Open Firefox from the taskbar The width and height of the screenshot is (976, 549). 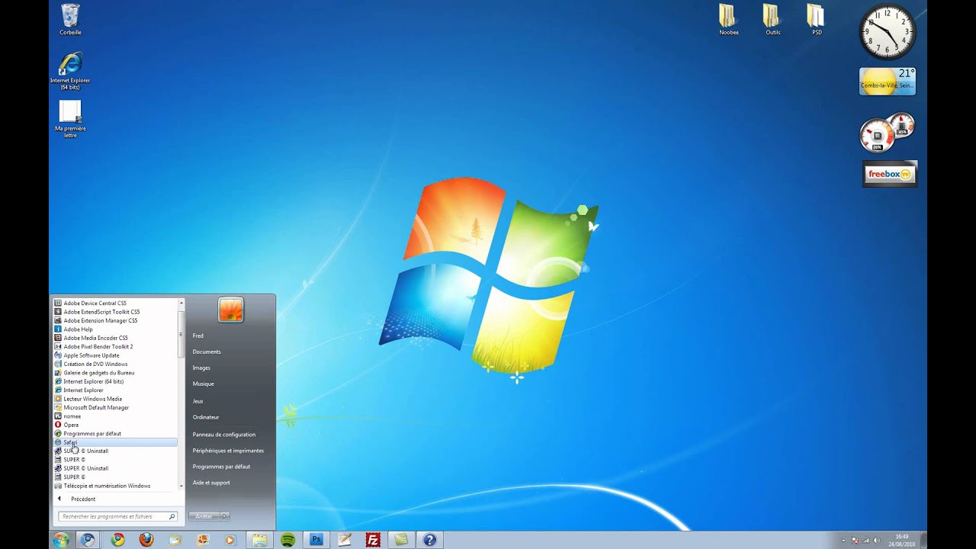coord(146,540)
